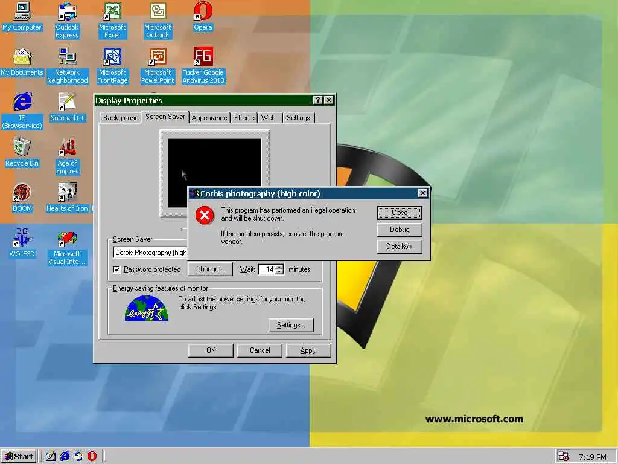
Task: Select the Screen Saver tab
Action: (x=165, y=117)
